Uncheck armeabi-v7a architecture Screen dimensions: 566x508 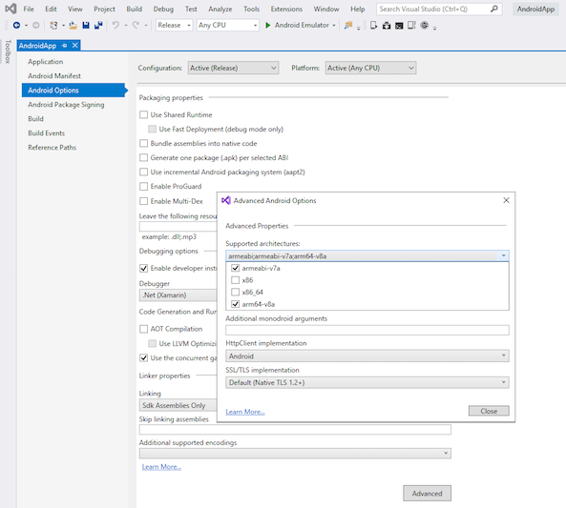click(x=236, y=268)
